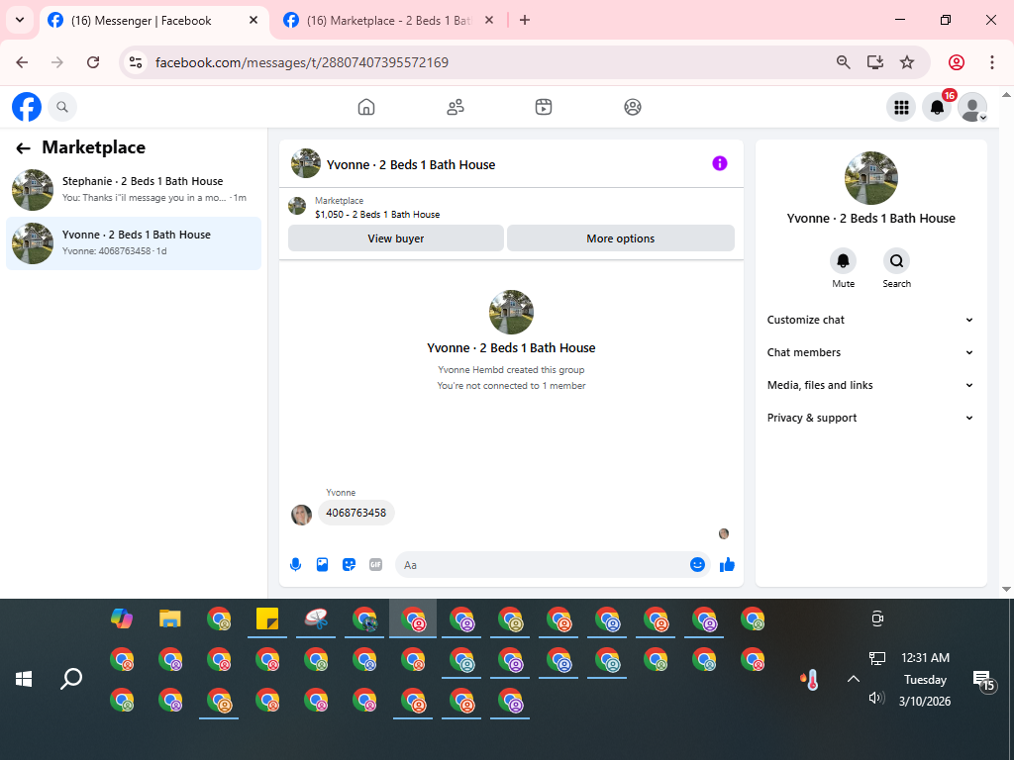Click the conversation header group photo
This screenshot has width=1014, height=760.
pos(306,163)
